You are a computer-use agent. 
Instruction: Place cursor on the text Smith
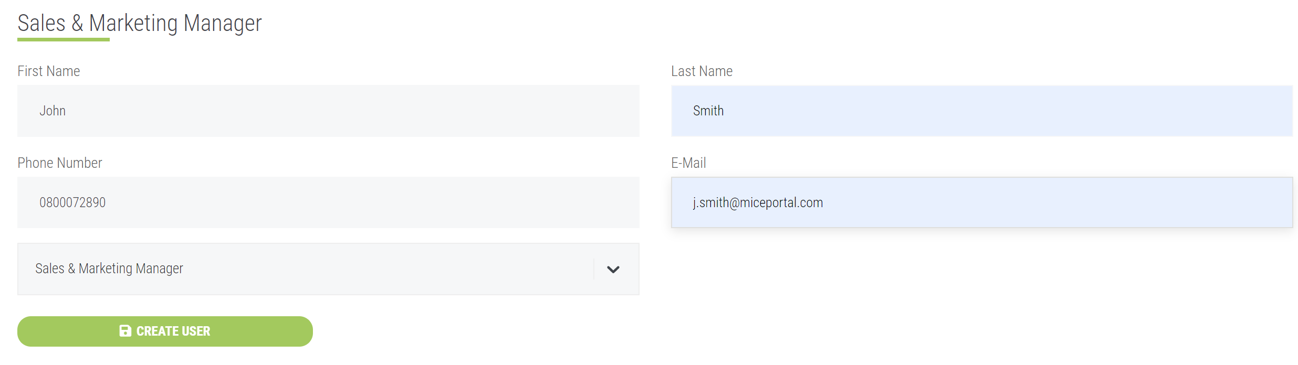[708, 111]
